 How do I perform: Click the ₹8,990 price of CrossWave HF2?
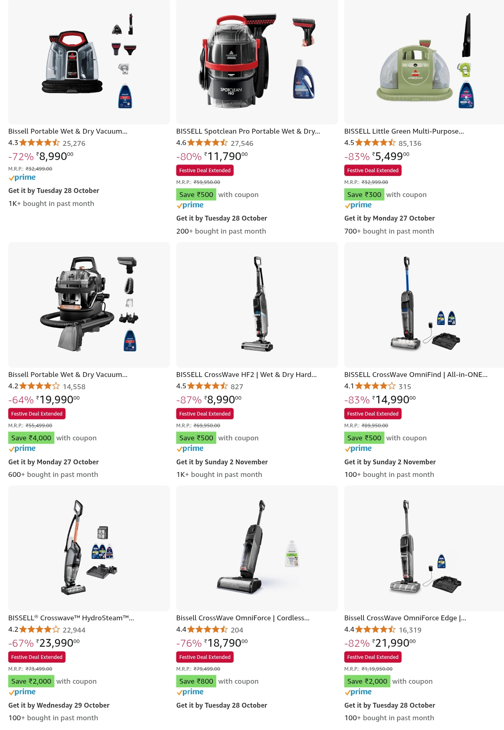click(223, 400)
